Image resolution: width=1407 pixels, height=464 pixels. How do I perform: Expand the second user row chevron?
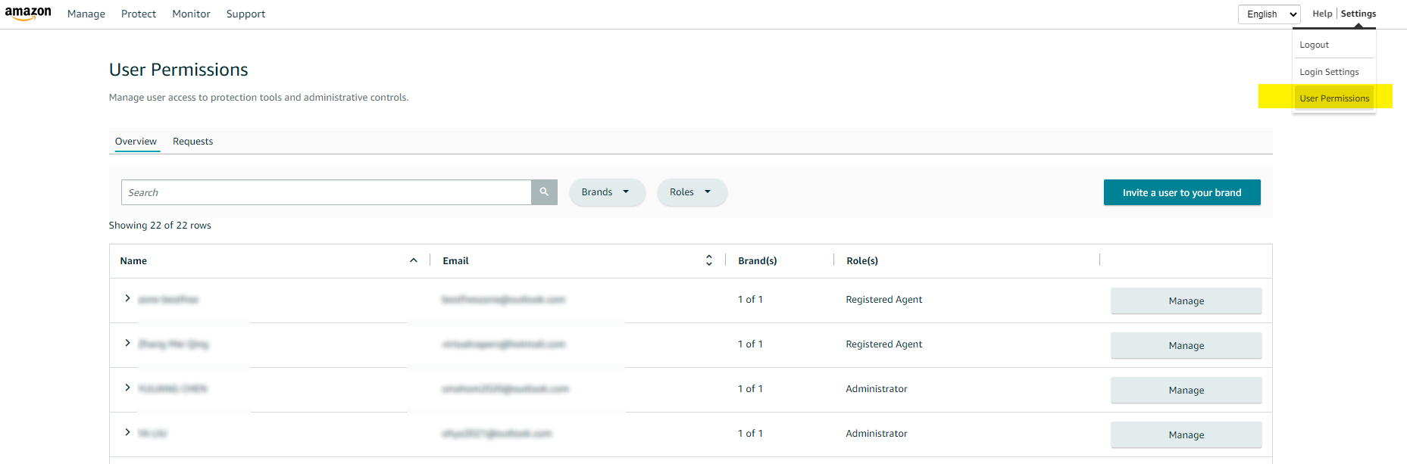pyautogui.click(x=127, y=344)
